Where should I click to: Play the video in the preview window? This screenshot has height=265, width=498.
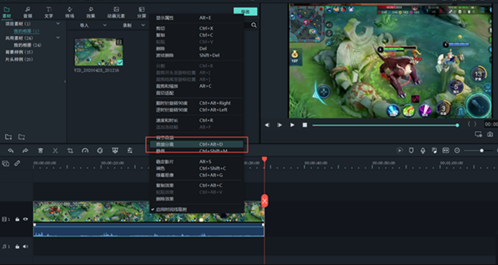(292, 125)
